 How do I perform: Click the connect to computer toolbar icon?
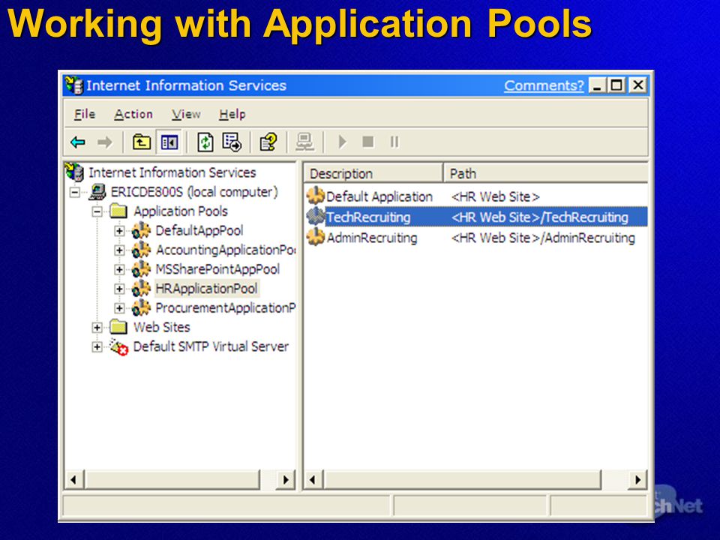tap(305, 142)
